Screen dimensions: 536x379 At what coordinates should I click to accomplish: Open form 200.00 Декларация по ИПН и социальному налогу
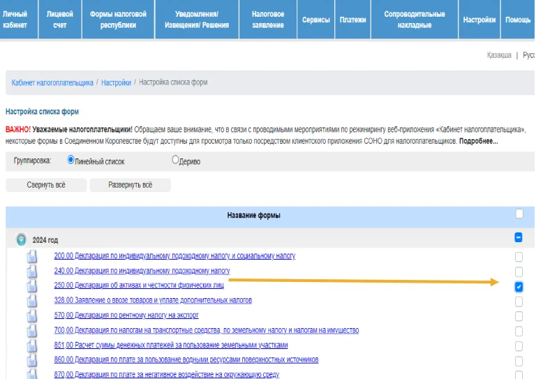pyautogui.click(x=174, y=255)
